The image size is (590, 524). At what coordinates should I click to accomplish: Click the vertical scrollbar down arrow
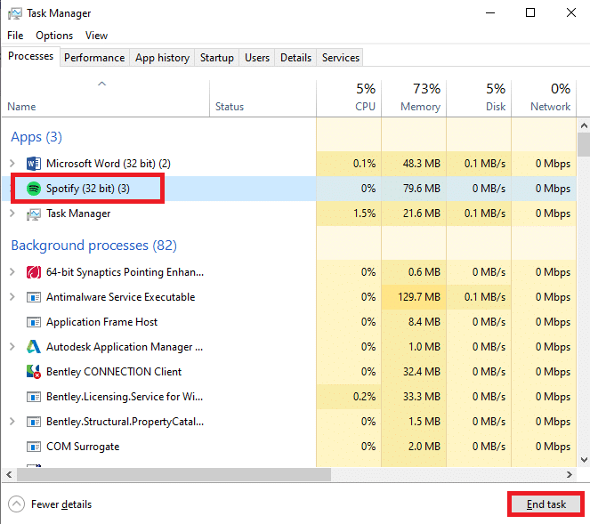[584, 459]
